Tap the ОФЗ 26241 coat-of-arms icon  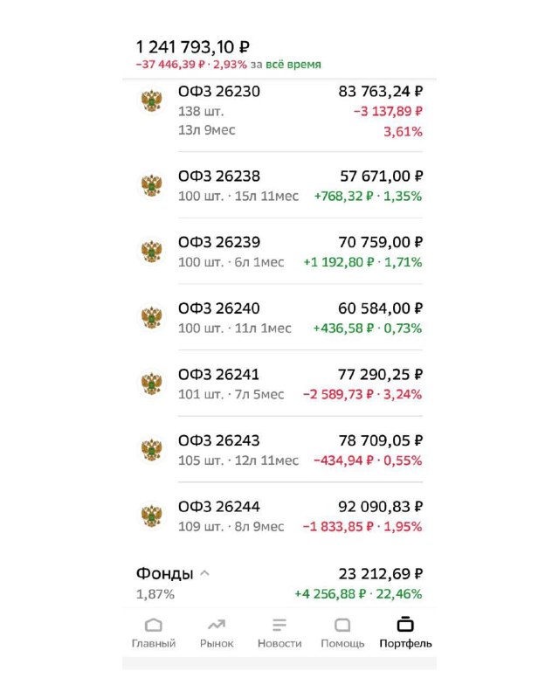152,384
